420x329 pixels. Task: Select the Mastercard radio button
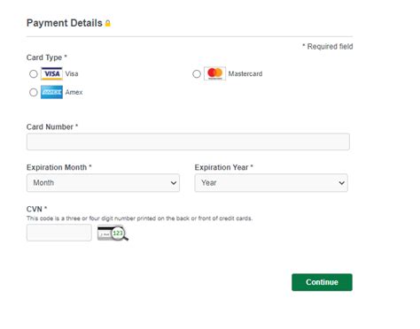coord(197,74)
